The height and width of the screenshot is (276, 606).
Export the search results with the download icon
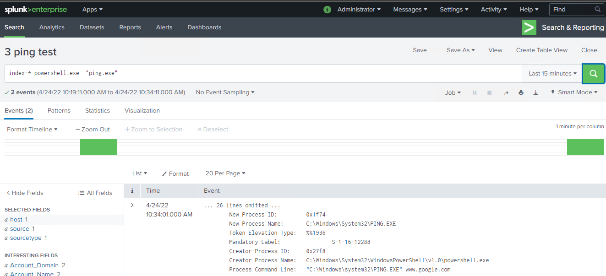[x=535, y=92]
